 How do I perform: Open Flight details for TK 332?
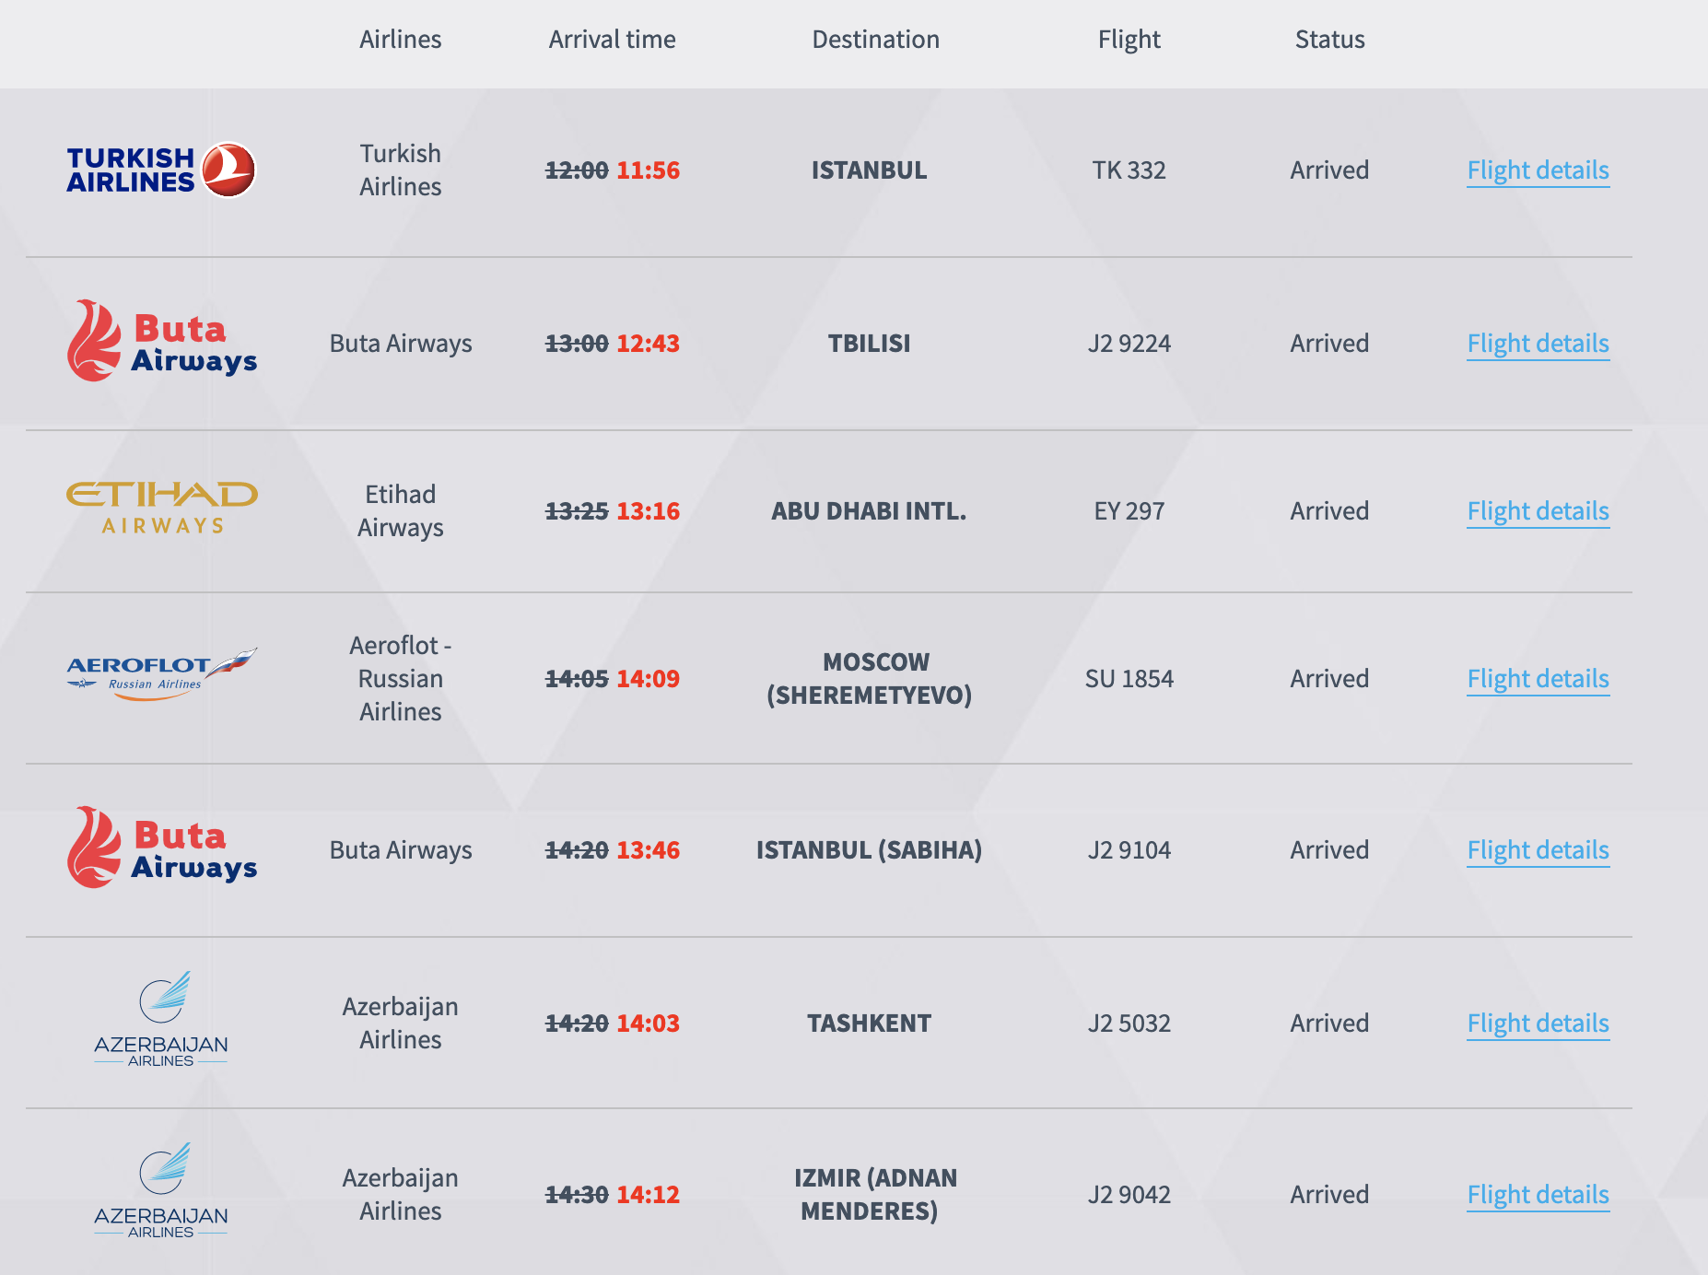(x=1538, y=170)
